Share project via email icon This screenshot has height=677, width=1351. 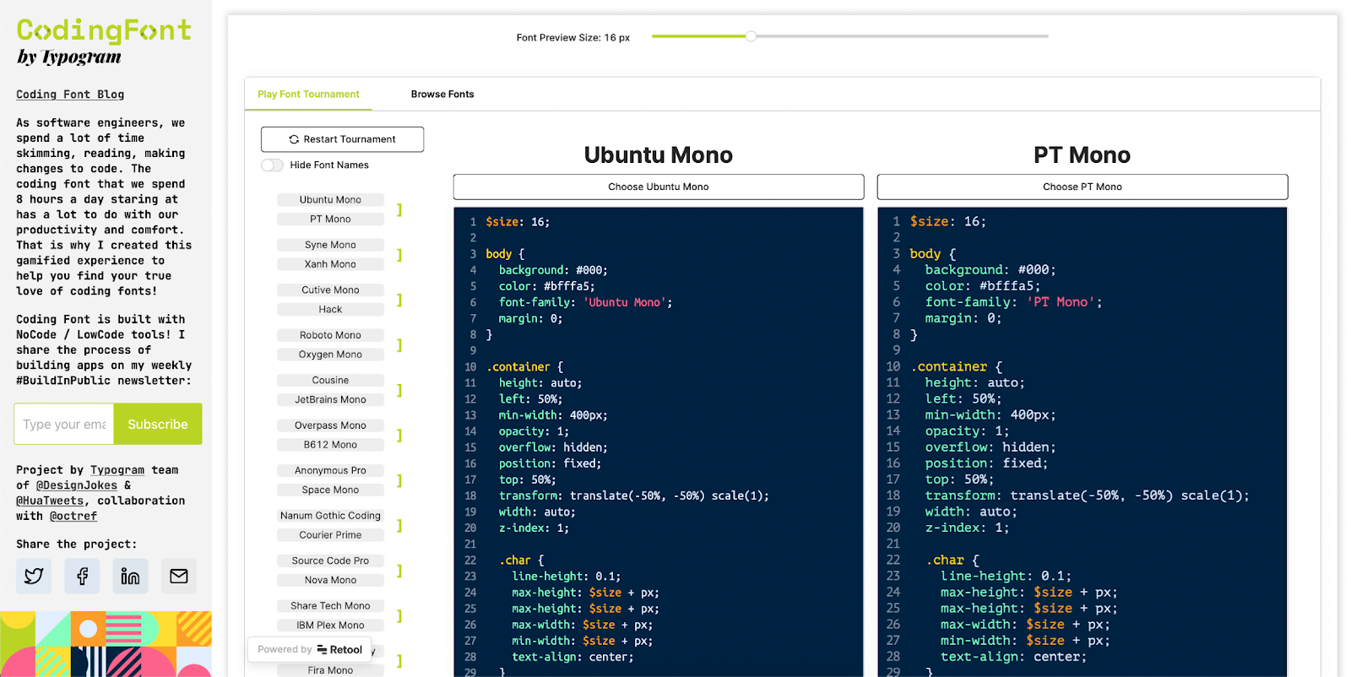click(x=179, y=576)
